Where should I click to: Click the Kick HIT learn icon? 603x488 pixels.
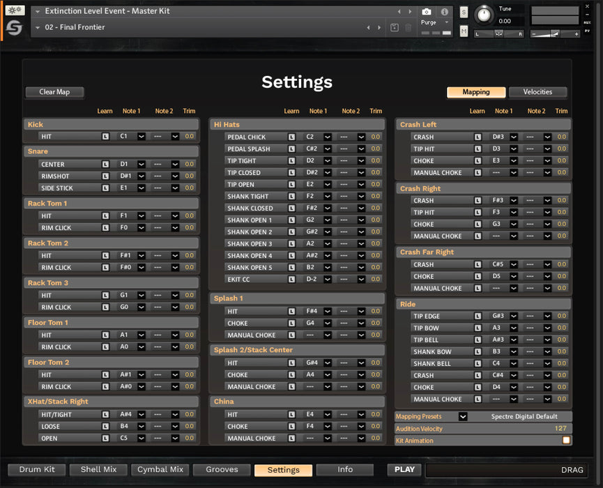(x=106, y=137)
